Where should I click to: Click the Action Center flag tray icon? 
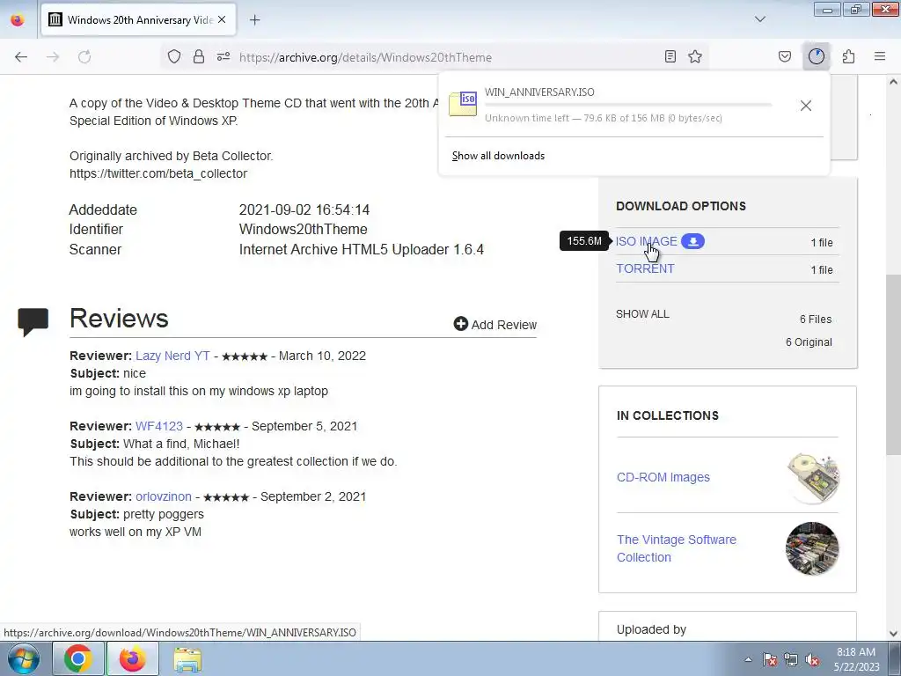click(x=770, y=659)
